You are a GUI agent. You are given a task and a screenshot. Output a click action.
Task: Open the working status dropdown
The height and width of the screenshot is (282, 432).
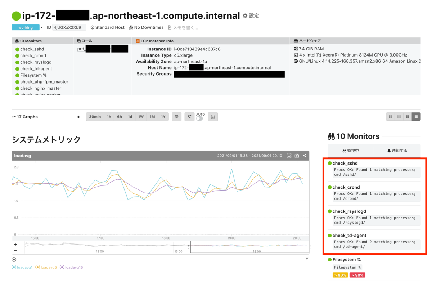coord(41,27)
